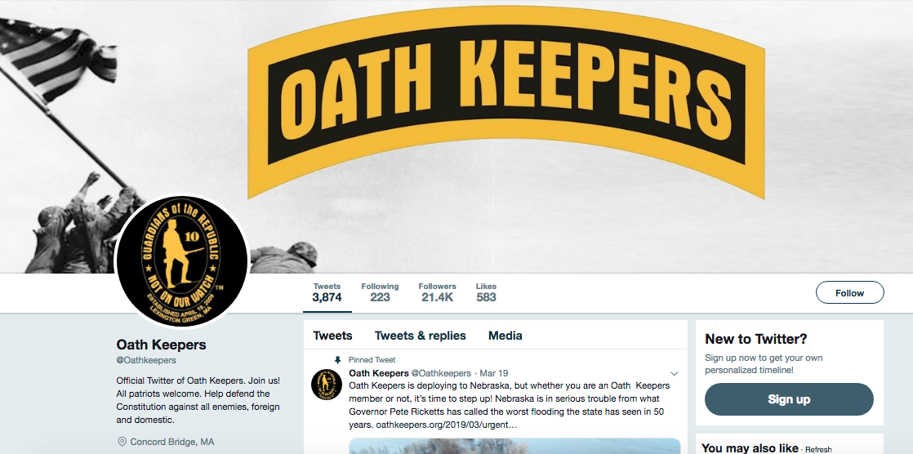Screen dimensions: 913x454
Task: Refresh the You may also like list
Action: 818,450
